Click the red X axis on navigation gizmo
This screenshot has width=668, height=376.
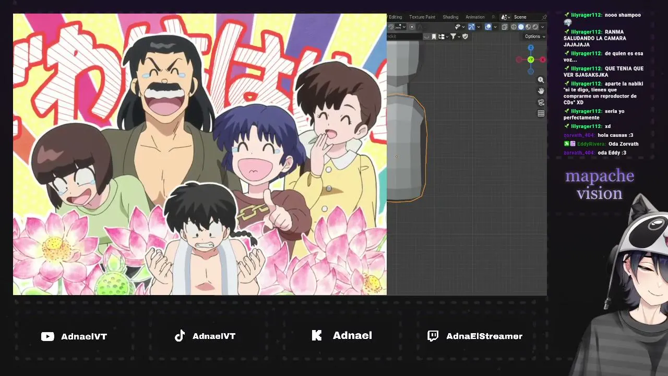click(x=543, y=60)
